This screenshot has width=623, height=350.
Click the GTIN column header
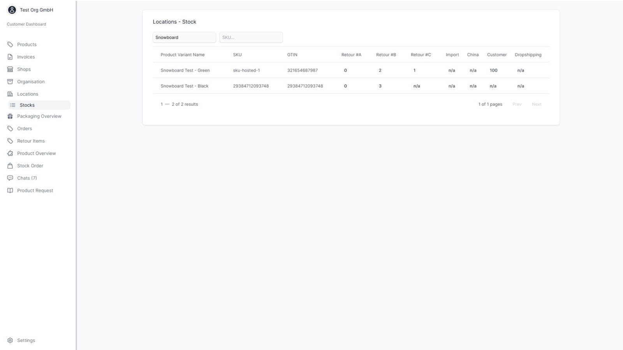(292, 55)
